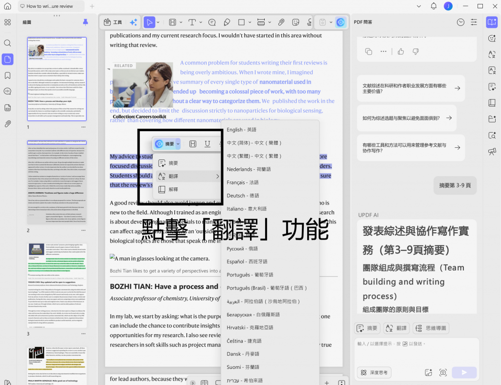
Task: Select the rectangle shape tool
Action: point(242,22)
